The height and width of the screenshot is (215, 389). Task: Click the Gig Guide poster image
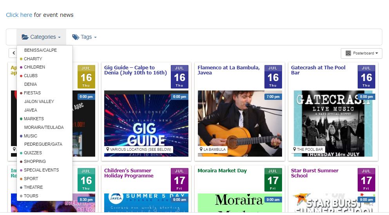[x=146, y=123]
